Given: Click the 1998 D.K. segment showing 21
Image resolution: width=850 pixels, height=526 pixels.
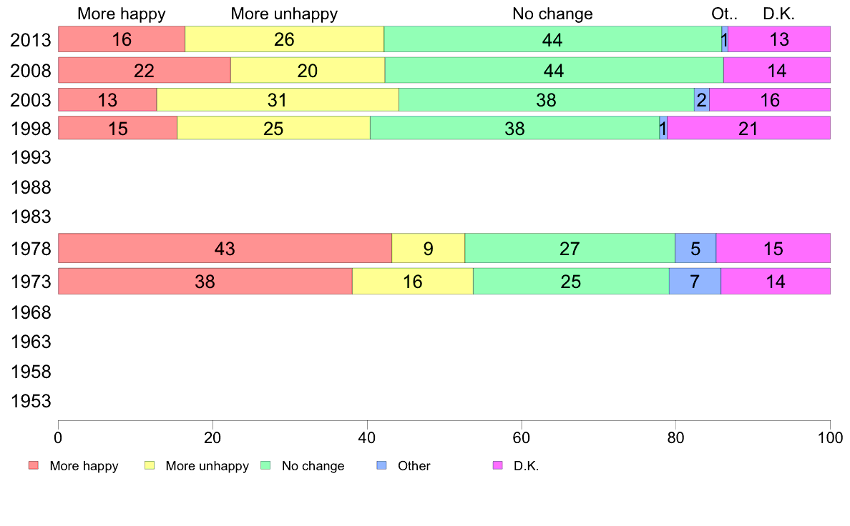Looking at the screenshot, I should point(748,128).
